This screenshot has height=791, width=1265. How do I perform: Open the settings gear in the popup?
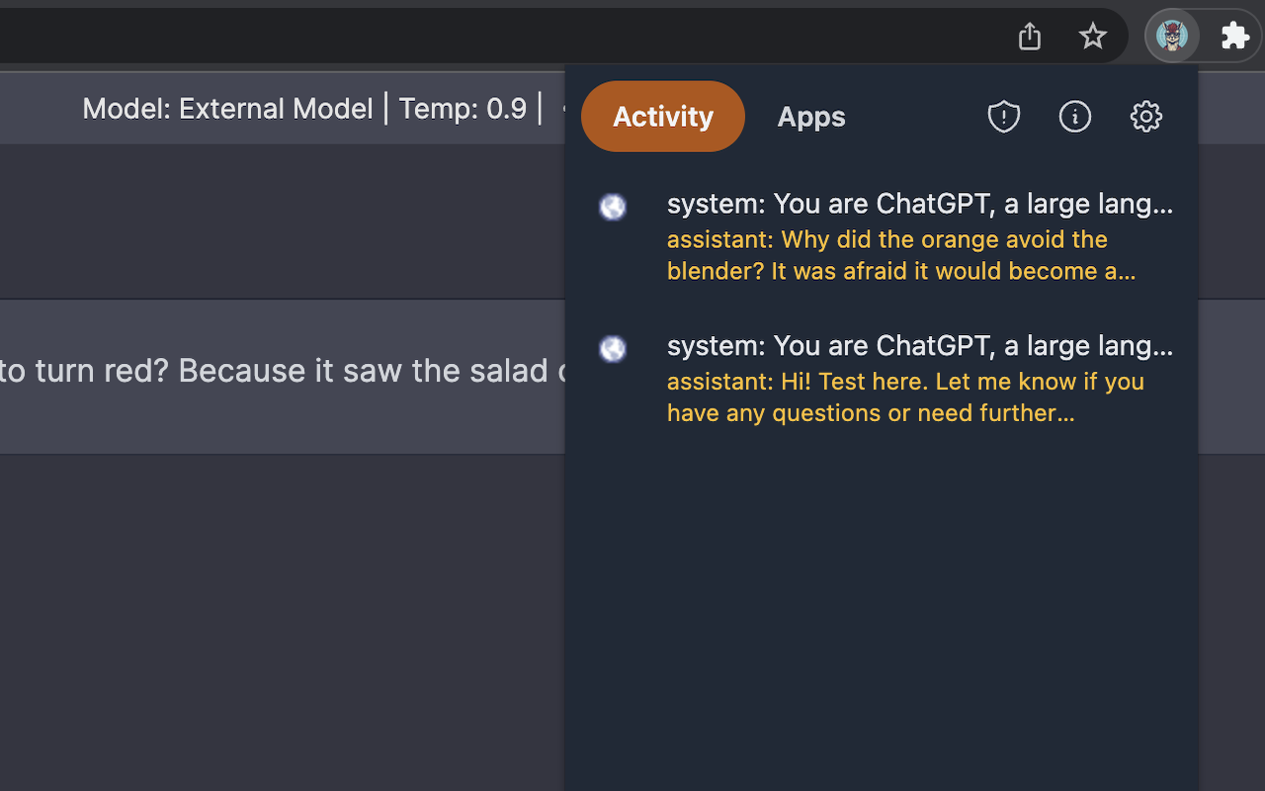pos(1145,117)
